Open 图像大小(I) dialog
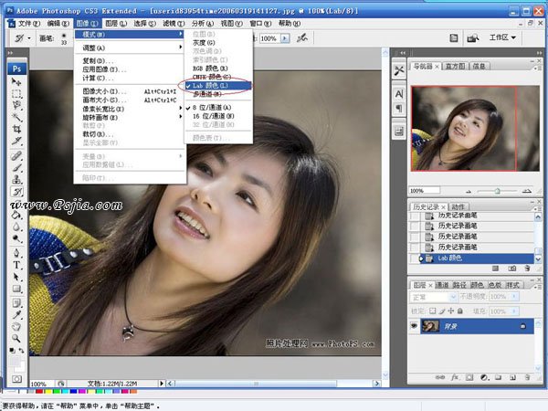This screenshot has height=411, width=548. click(130, 91)
